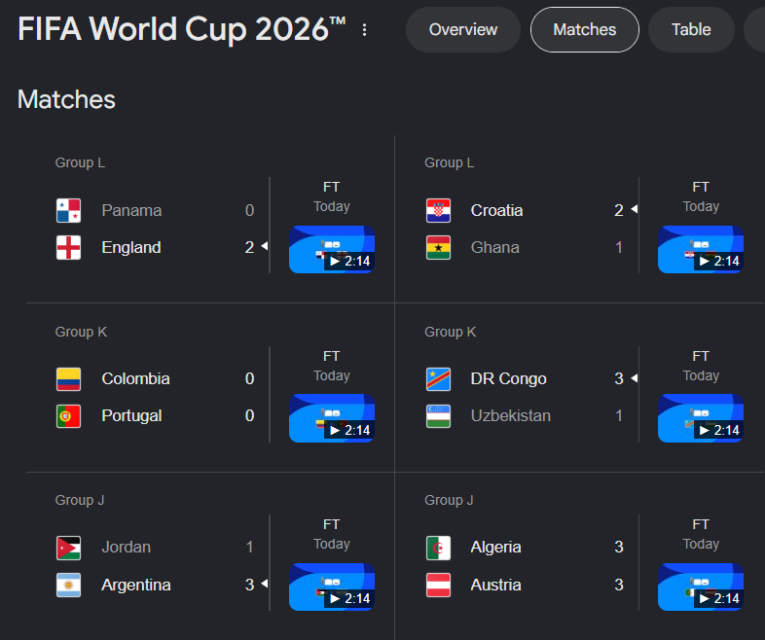This screenshot has height=640, width=765.
Task: Play Jordan vs Argentina highlights video
Action: pos(332,587)
